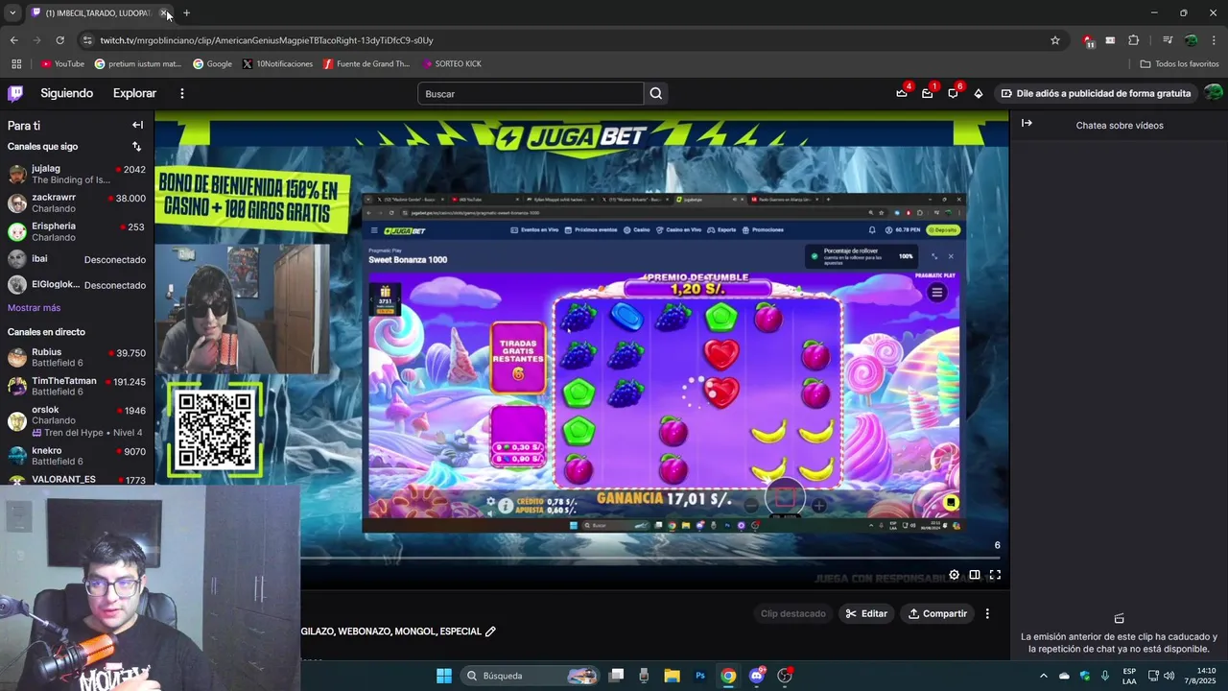Open Chrome three-dot menu
The height and width of the screenshot is (691, 1228).
point(1213,40)
